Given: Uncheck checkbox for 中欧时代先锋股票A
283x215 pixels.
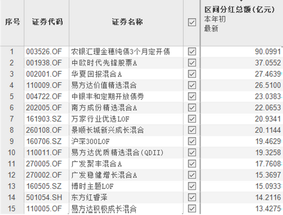Looking at the screenshot, I should (x=192, y=63).
